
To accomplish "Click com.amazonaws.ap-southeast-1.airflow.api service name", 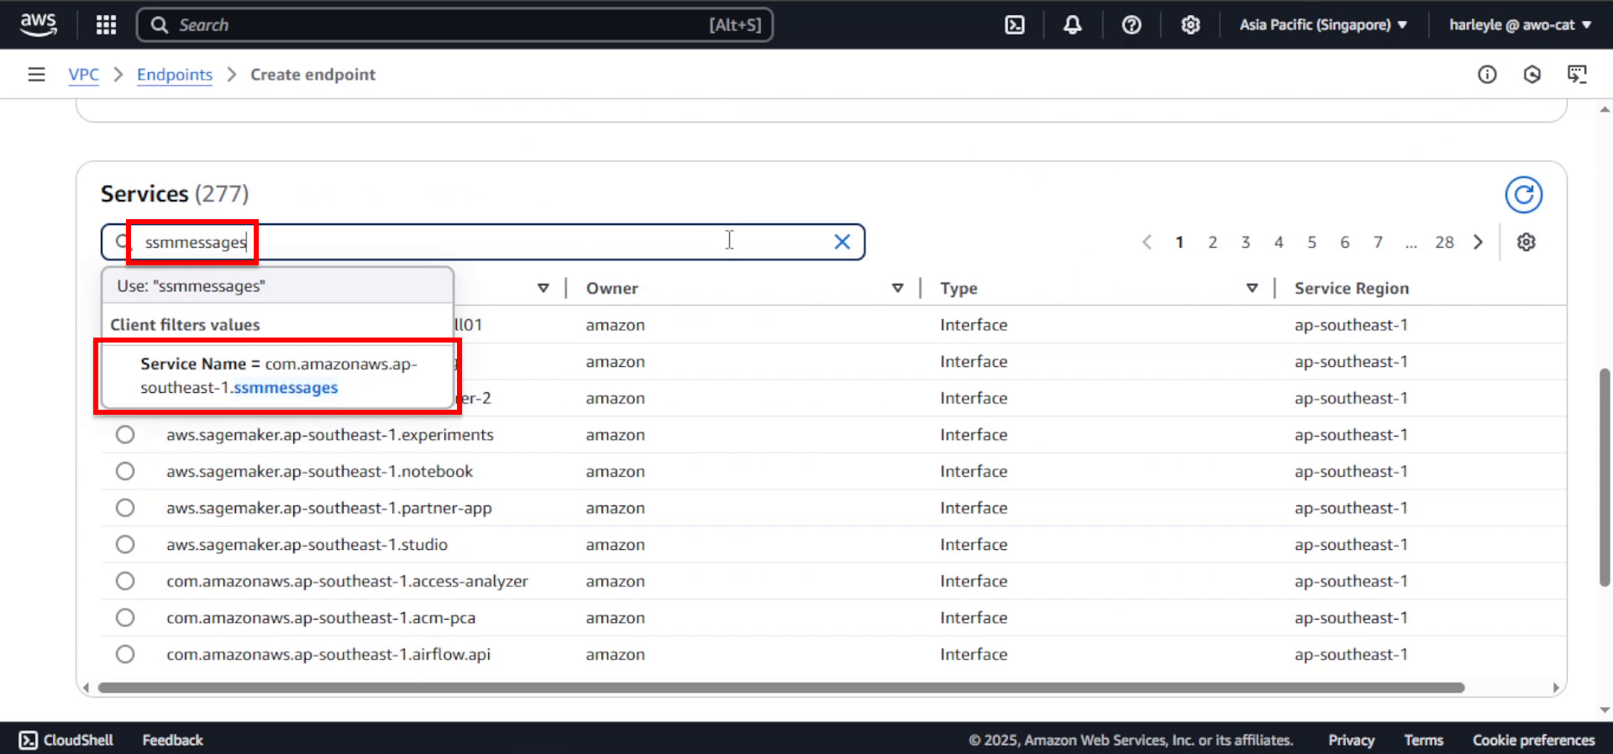I will point(328,654).
